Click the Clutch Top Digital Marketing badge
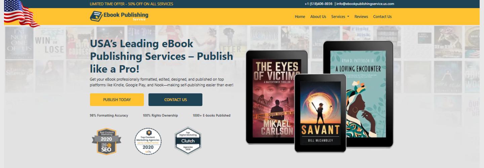This screenshot has height=168, width=484. 188,141
